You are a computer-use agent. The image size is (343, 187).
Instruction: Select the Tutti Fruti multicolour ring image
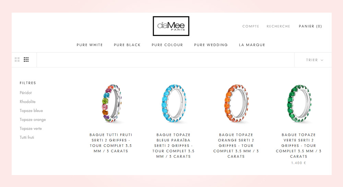pyautogui.click(x=111, y=103)
